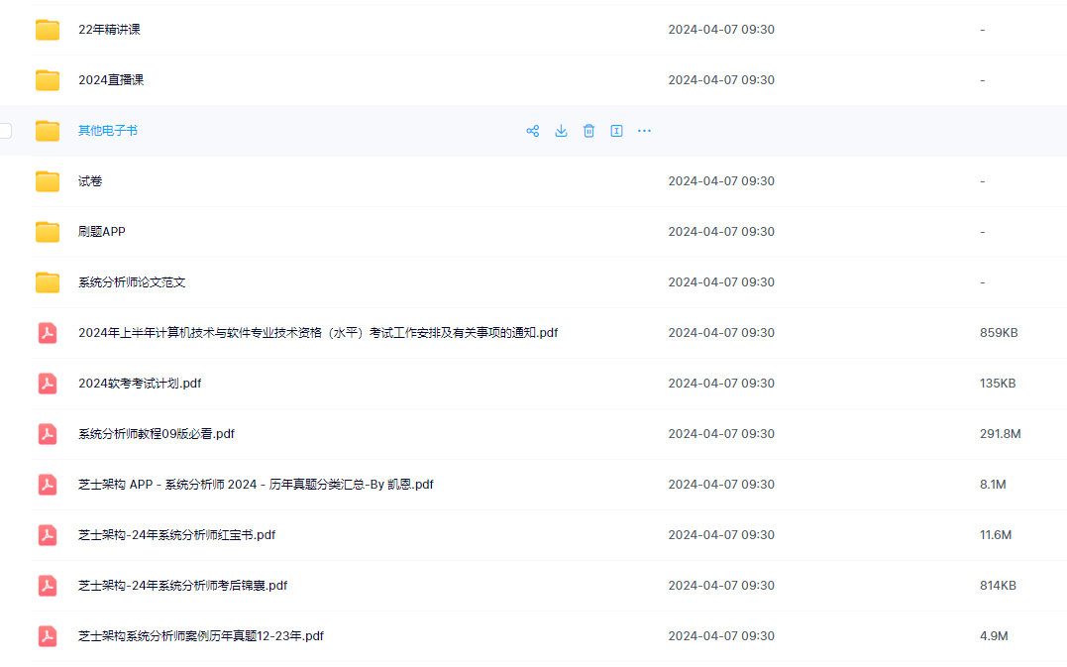Select the 芝士架构-24年系统分析师考后锦囊.pdf file

pos(182,586)
